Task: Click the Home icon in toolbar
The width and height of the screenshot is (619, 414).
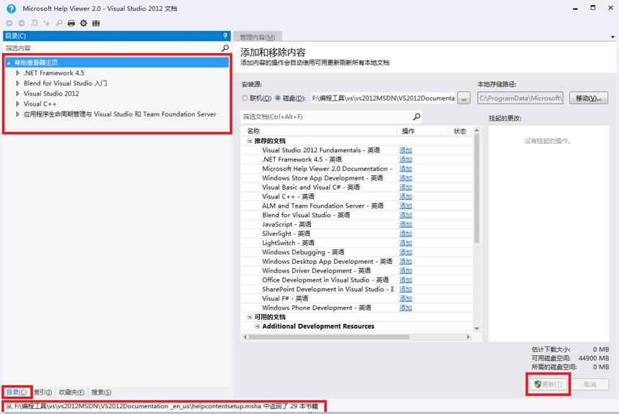Action: (35, 23)
